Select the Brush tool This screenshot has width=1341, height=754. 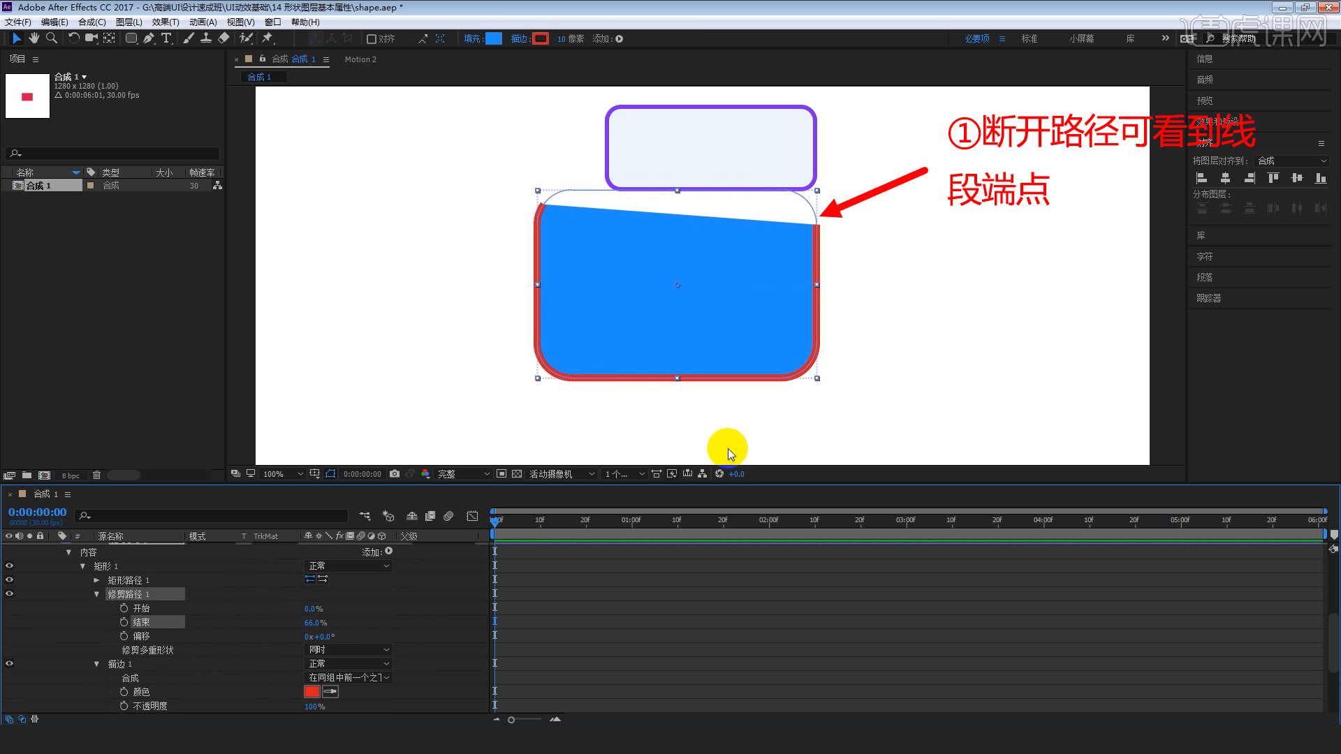189,38
